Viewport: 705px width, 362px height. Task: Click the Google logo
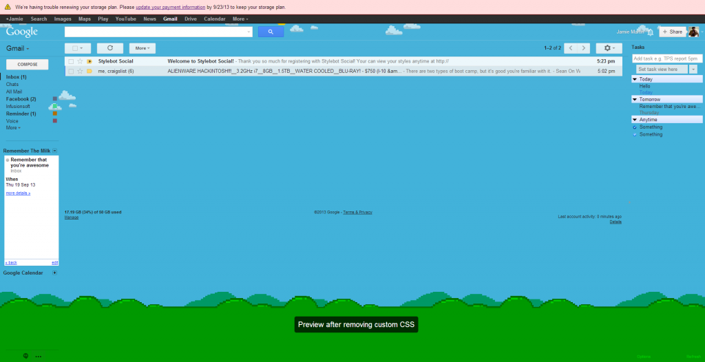tap(21, 32)
